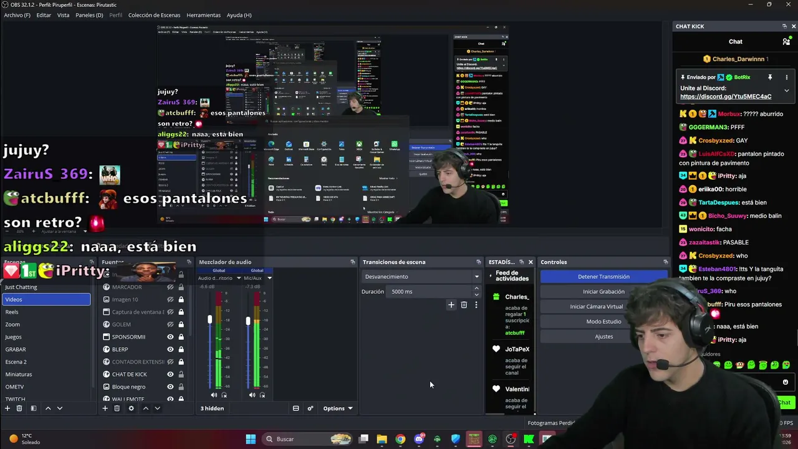Open advanced audio properties gears icon

tap(310, 408)
